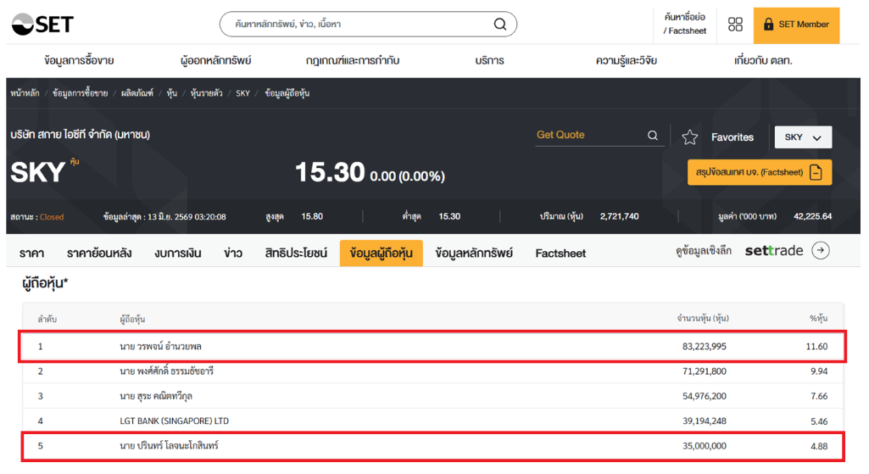
Task: Open the ผู้ออกหลักทรัพย์ menu
Action: coord(215,60)
